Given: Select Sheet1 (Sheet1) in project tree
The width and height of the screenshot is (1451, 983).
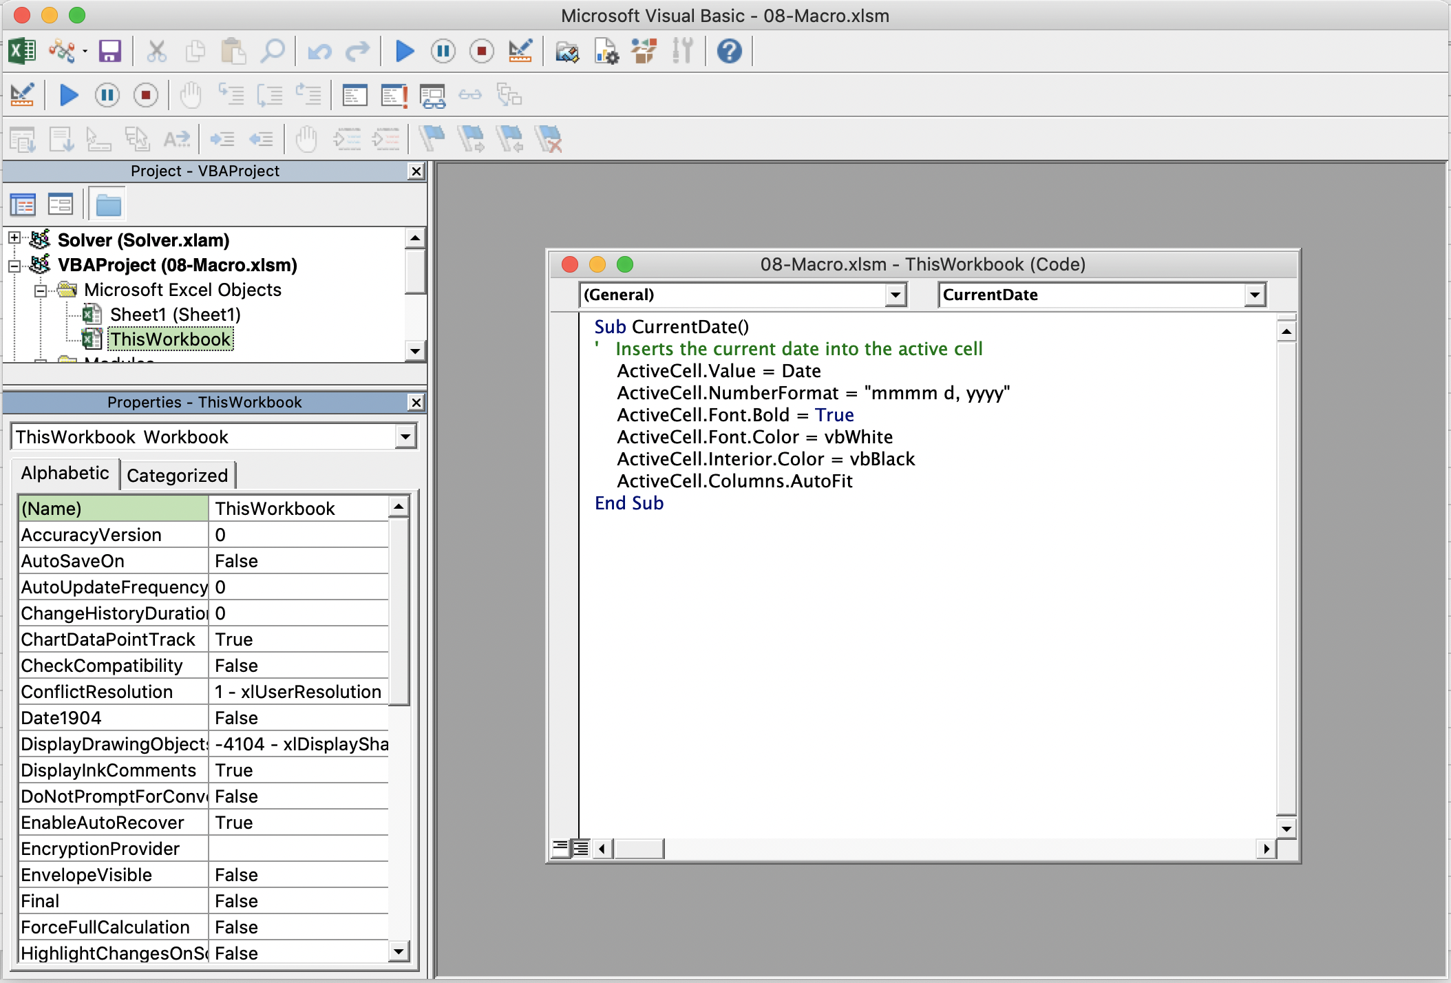Looking at the screenshot, I should coord(176,315).
